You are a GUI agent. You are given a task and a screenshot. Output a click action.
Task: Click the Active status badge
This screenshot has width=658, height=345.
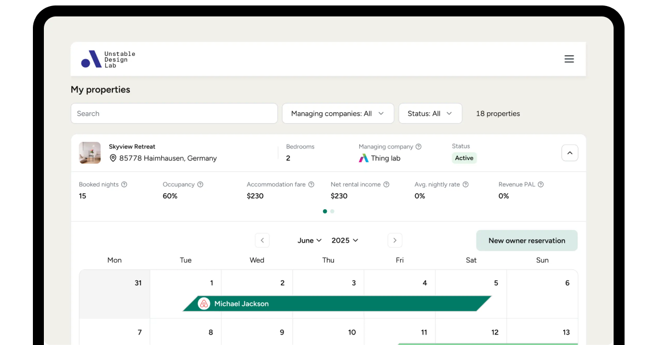pyautogui.click(x=464, y=158)
